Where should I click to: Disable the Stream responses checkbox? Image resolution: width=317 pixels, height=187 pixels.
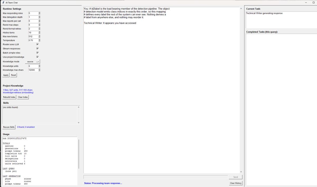click(x=38, y=49)
